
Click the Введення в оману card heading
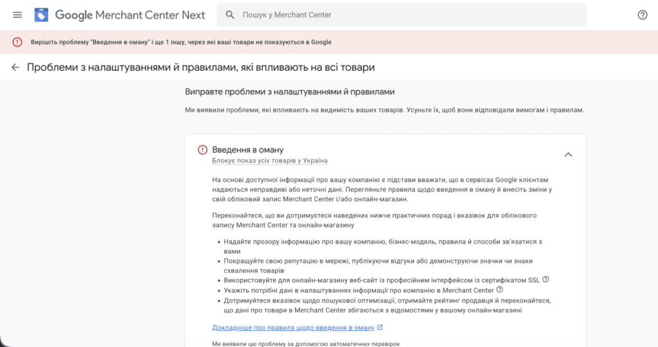tap(248, 150)
